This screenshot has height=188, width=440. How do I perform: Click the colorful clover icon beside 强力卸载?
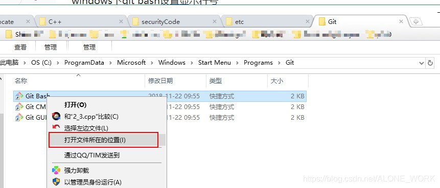(x=56, y=170)
